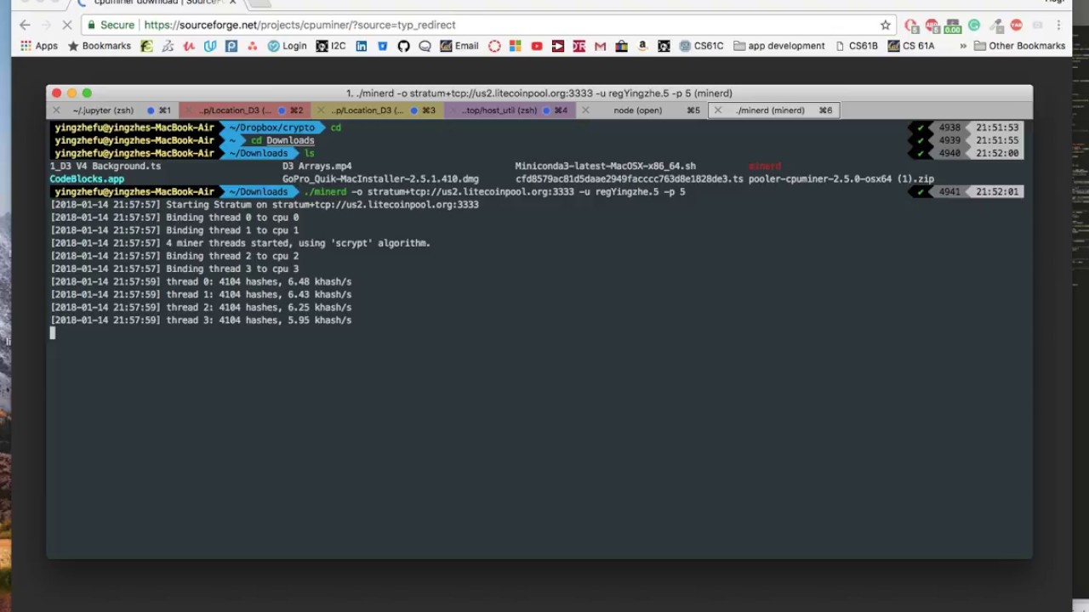
Task: Open the Gmail bookmark icon
Action: [601, 46]
